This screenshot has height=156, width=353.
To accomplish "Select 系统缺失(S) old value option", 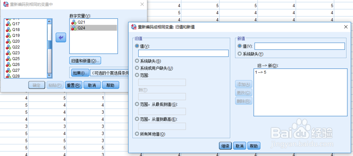I will (137, 61).
